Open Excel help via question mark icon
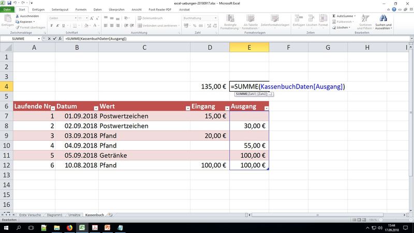This screenshot has width=414, height=233. click(395, 9)
